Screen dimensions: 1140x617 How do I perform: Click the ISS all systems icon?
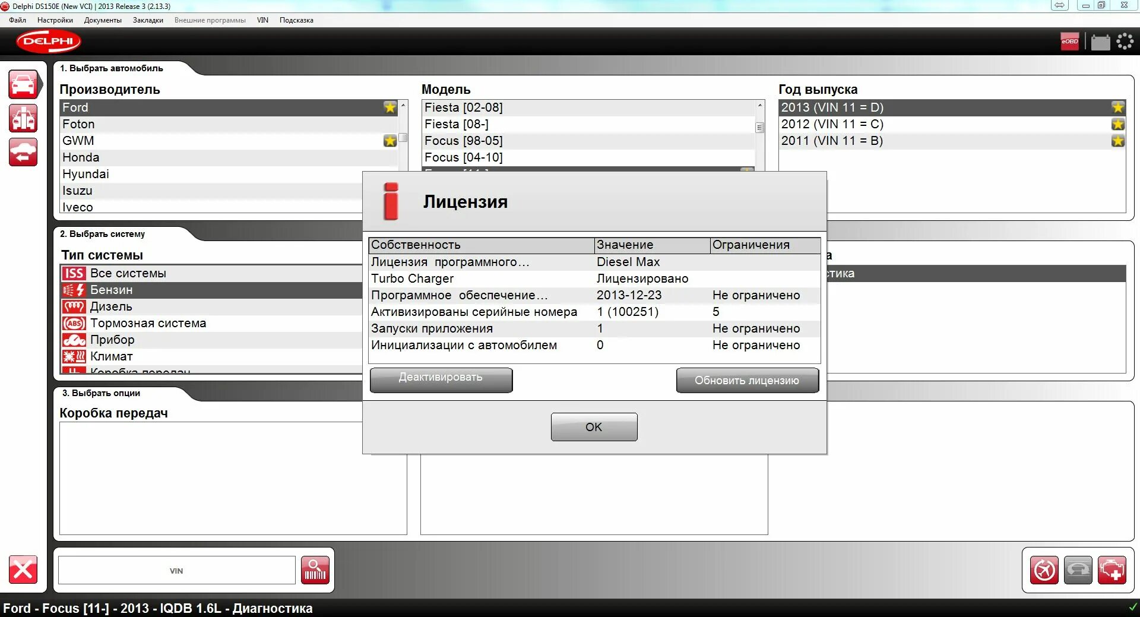[74, 273]
